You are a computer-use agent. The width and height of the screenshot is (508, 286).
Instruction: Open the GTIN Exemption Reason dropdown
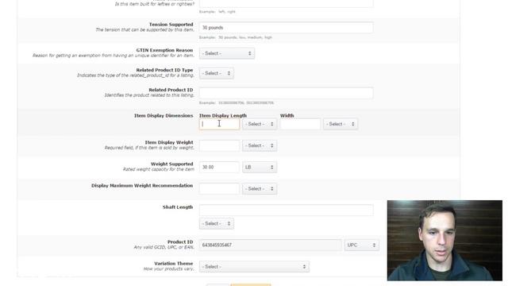point(227,53)
